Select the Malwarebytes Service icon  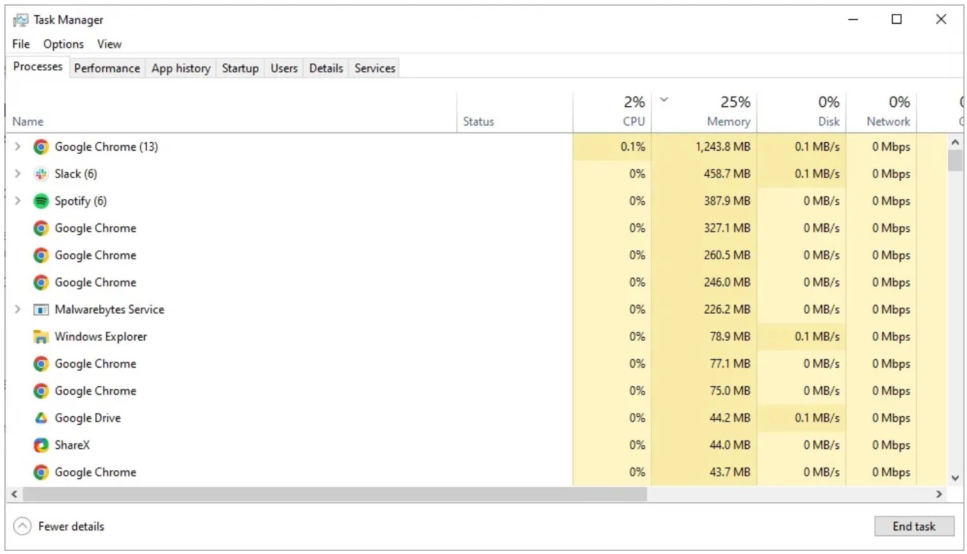click(x=41, y=310)
